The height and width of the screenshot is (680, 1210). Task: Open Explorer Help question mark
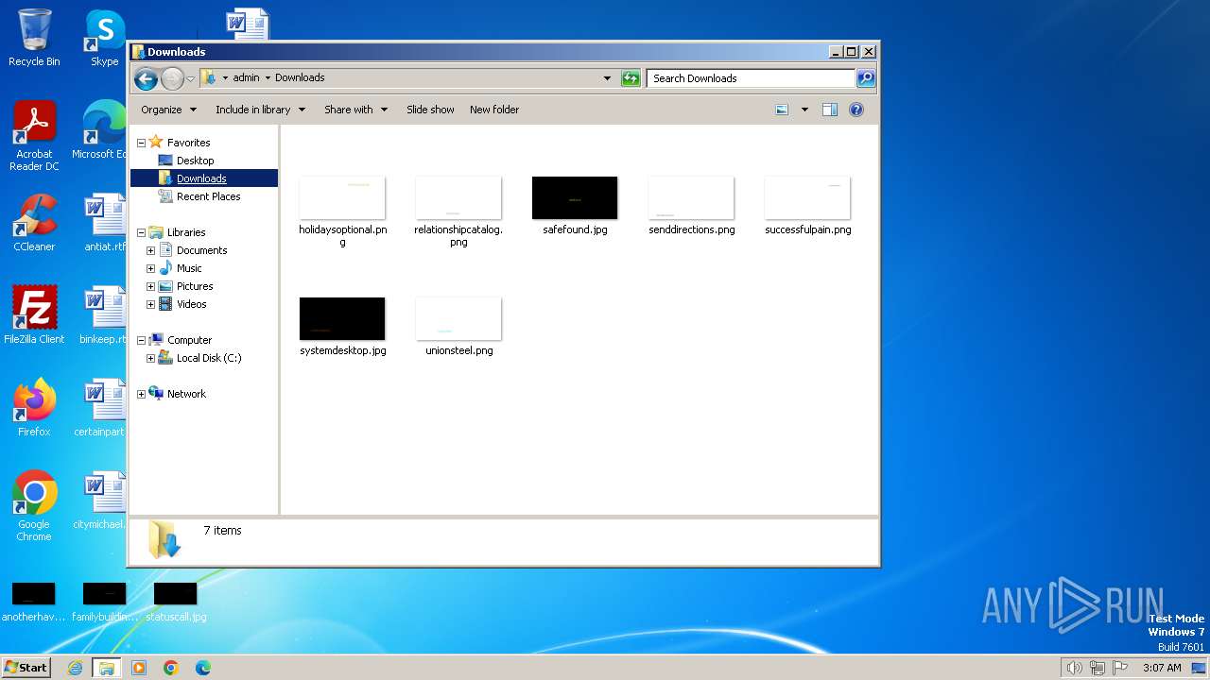pyautogui.click(x=856, y=110)
